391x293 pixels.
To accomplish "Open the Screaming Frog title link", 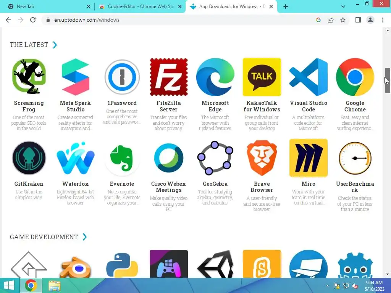I will coord(29,106).
